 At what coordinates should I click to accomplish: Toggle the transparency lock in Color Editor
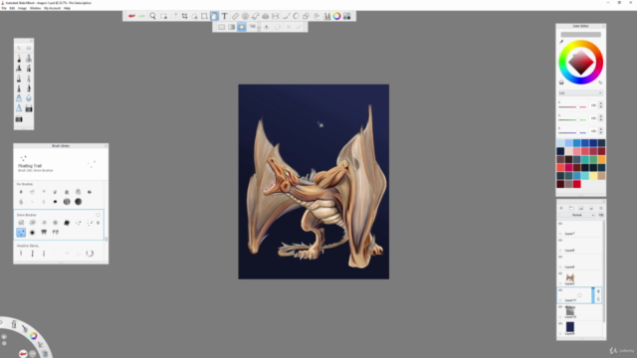[561, 83]
